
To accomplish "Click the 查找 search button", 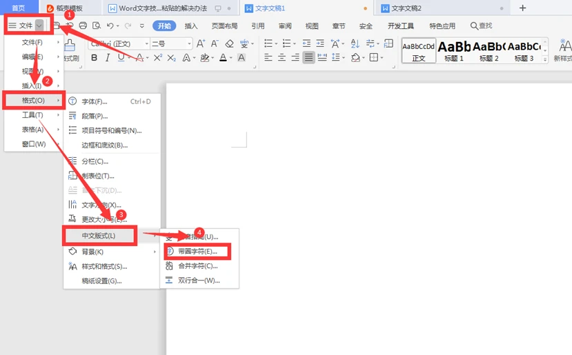I will coord(481,26).
